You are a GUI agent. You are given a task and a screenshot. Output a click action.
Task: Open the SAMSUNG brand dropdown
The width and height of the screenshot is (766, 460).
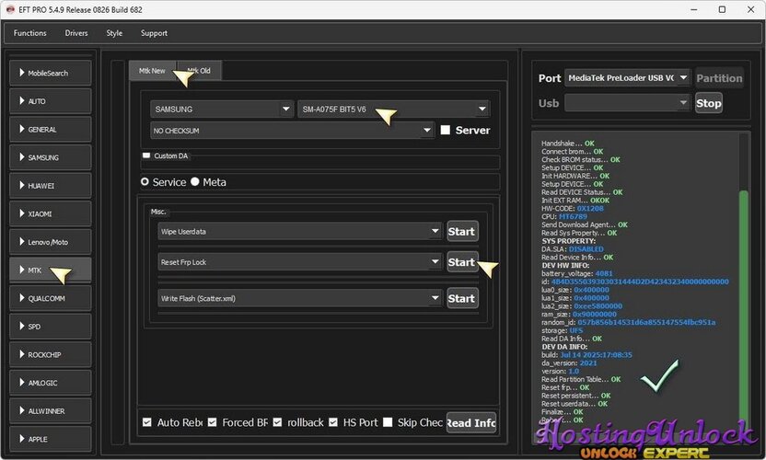(221, 109)
